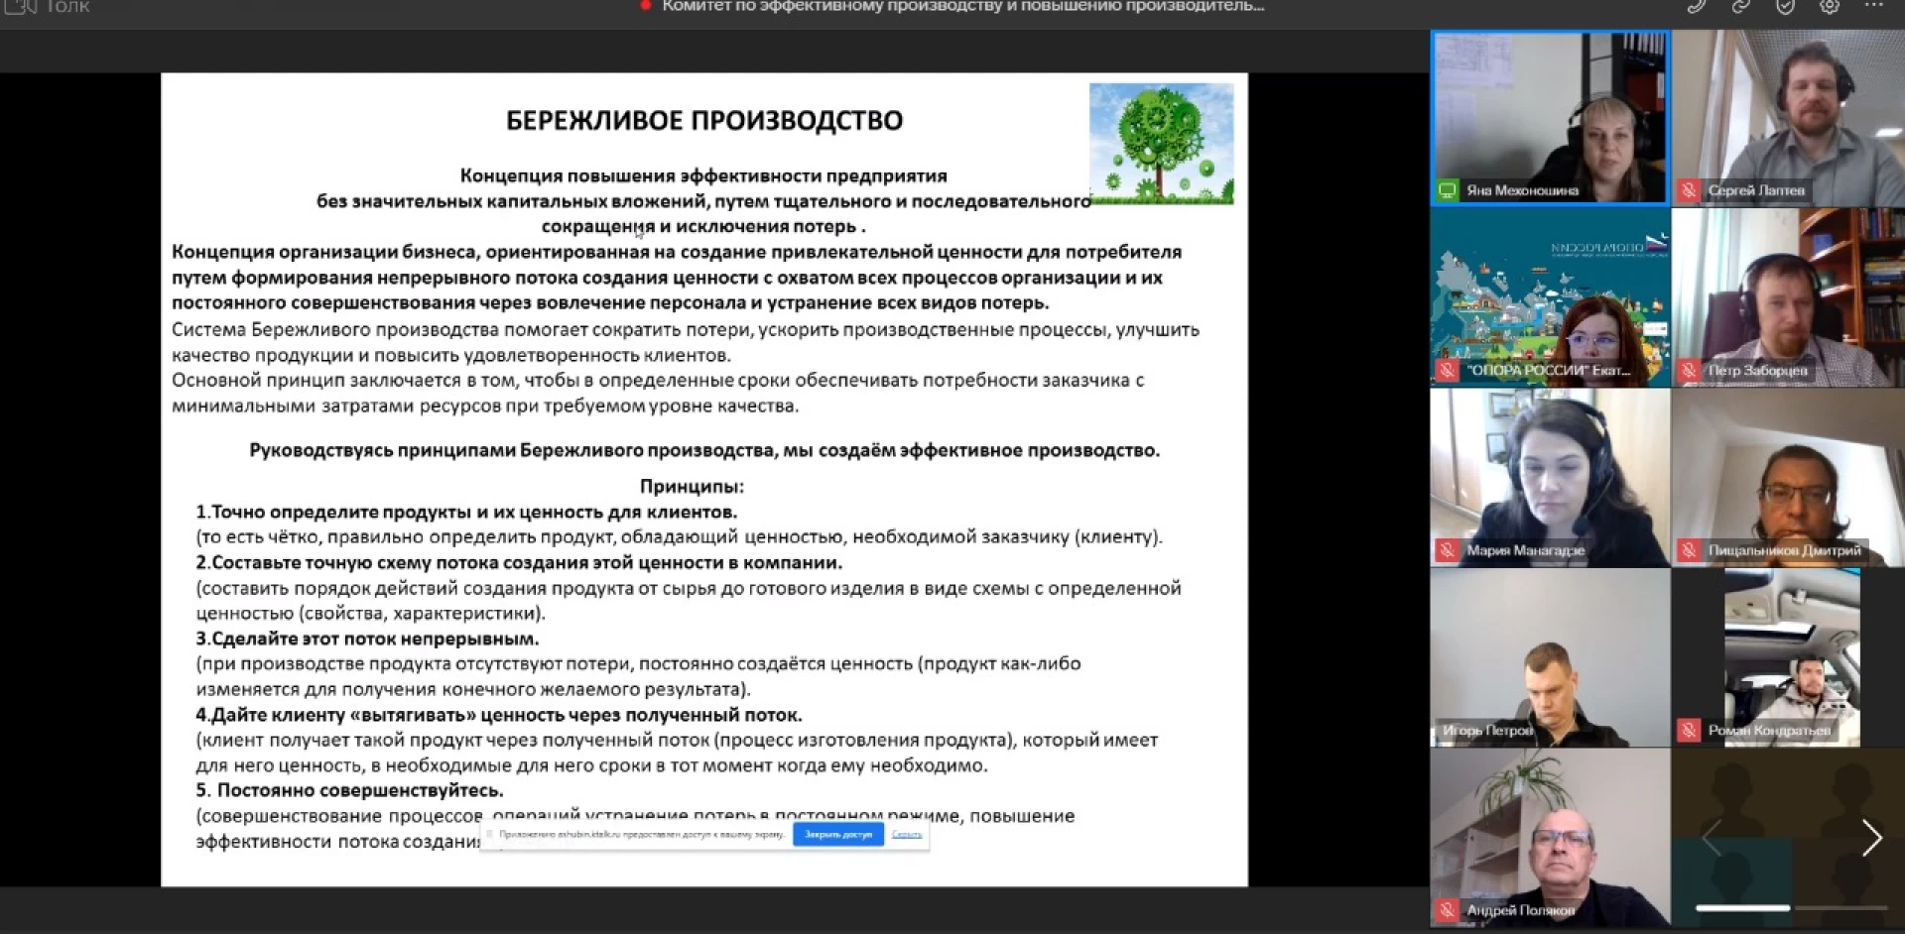Click muted mic icon on Пищальников Дмитрий tile
The width and height of the screenshot is (1905, 934).
click(1689, 550)
